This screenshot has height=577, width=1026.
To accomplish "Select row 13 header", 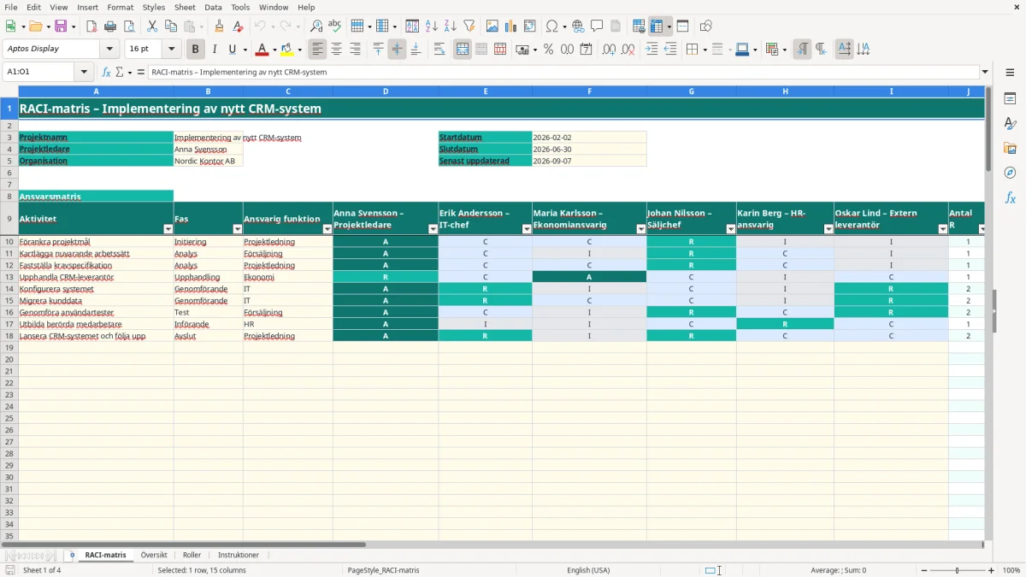I will (x=9, y=277).
